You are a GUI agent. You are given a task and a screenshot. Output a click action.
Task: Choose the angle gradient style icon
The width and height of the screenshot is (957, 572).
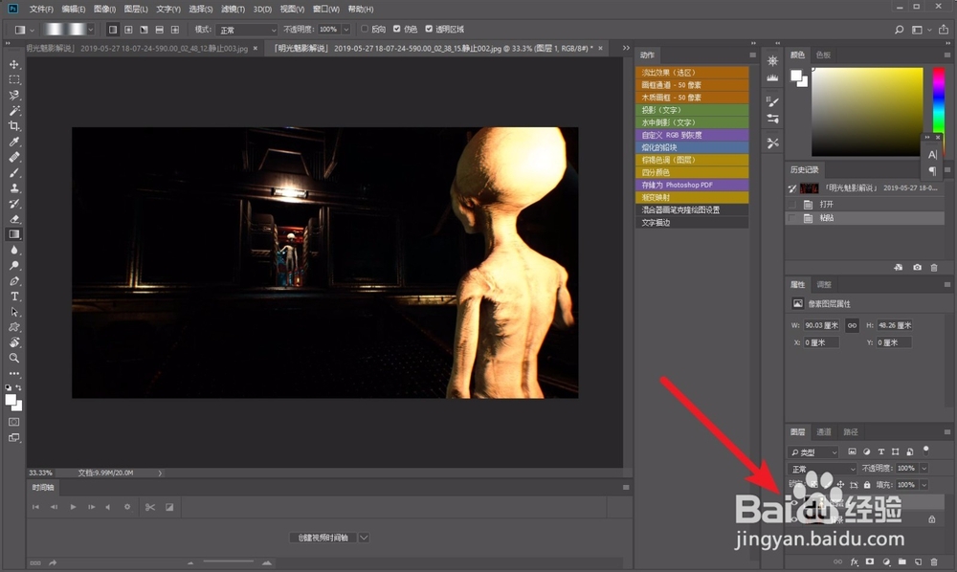point(145,30)
